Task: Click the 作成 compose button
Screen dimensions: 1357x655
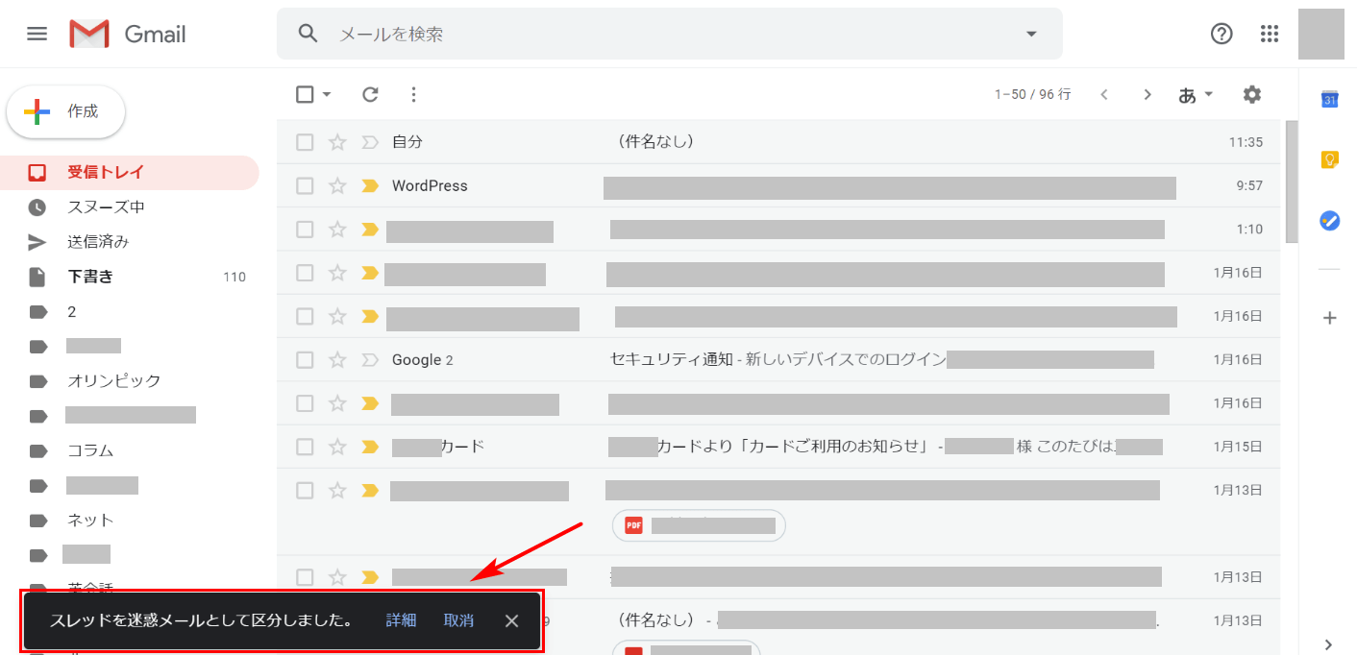Action: [66, 111]
